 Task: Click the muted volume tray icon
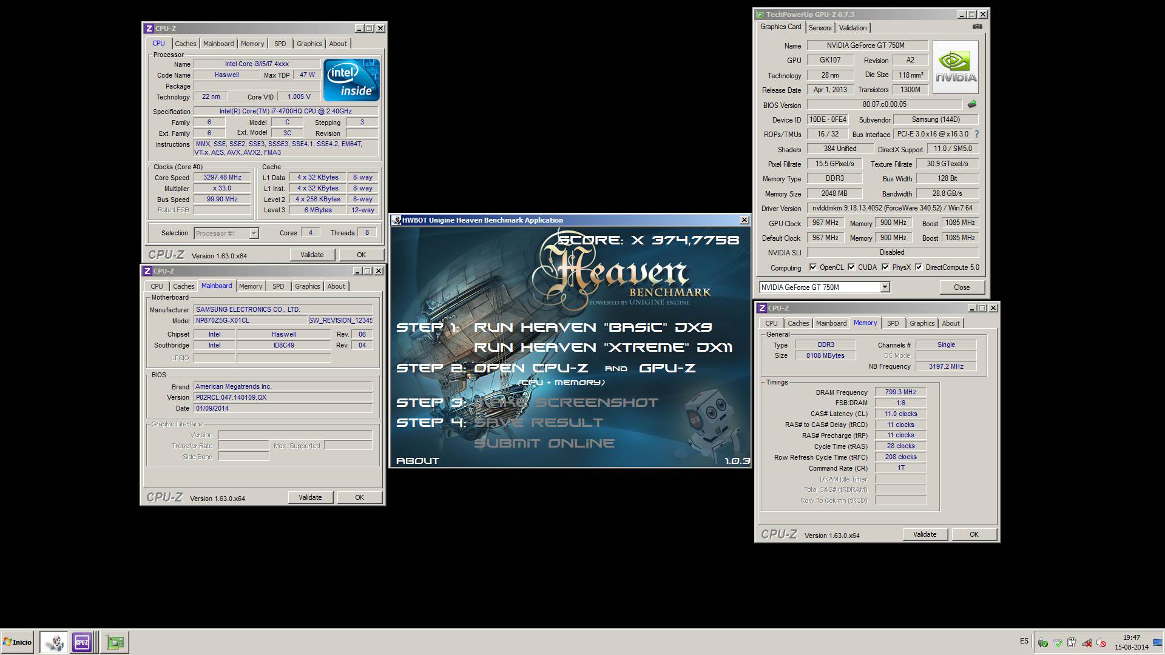(1101, 642)
